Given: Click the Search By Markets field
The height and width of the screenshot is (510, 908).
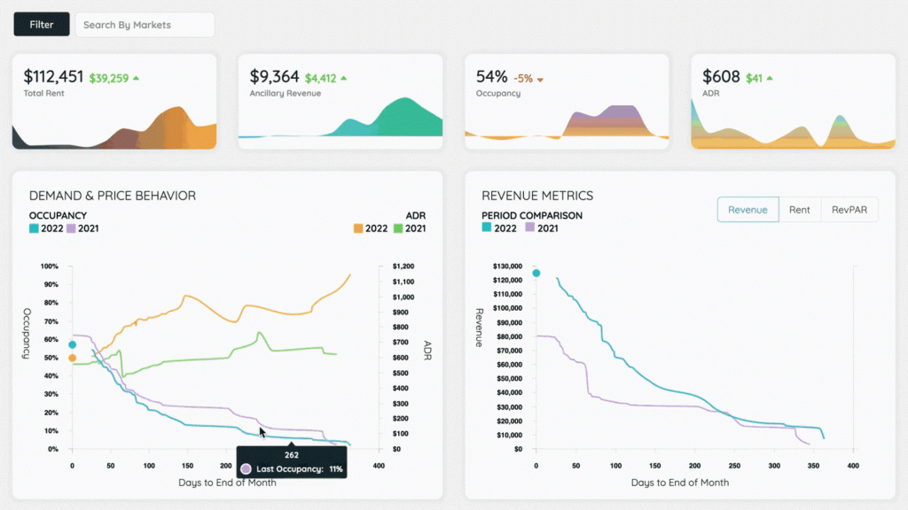Looking at the screenshot, I should [x=144, y=24].
